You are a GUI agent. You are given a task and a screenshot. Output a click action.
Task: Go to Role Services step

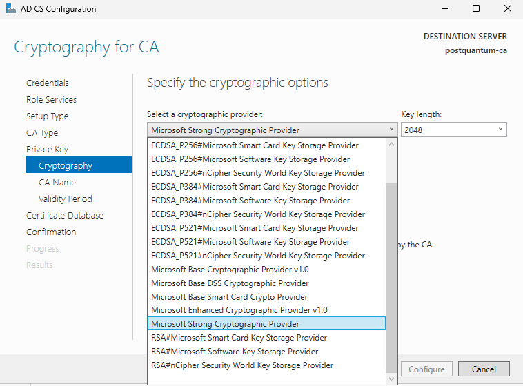pyautogui.click(x=51, y=100)
